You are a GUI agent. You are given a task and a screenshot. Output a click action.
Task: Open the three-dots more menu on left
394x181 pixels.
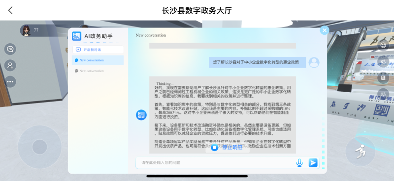pos(10,81)
